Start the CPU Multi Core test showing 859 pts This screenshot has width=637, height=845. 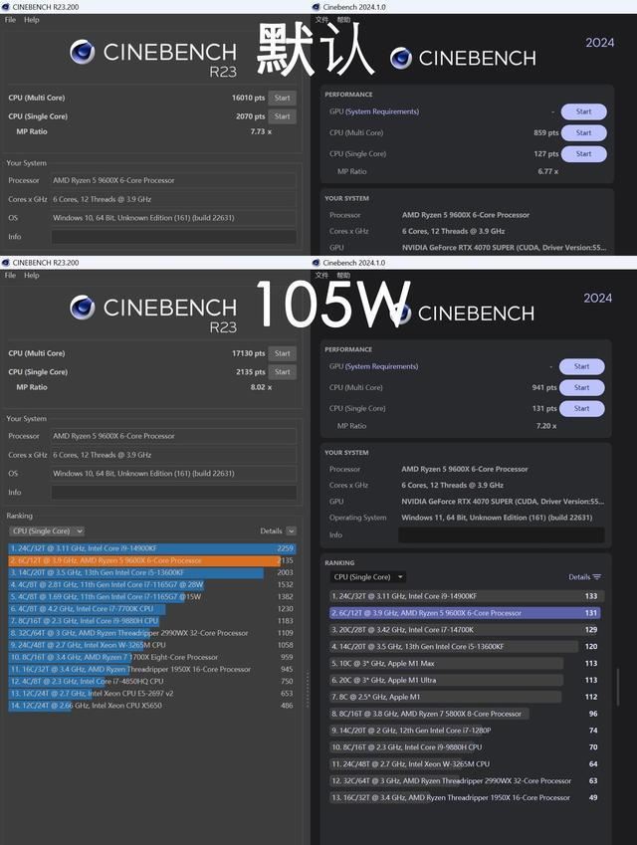[x=583, y=132]
